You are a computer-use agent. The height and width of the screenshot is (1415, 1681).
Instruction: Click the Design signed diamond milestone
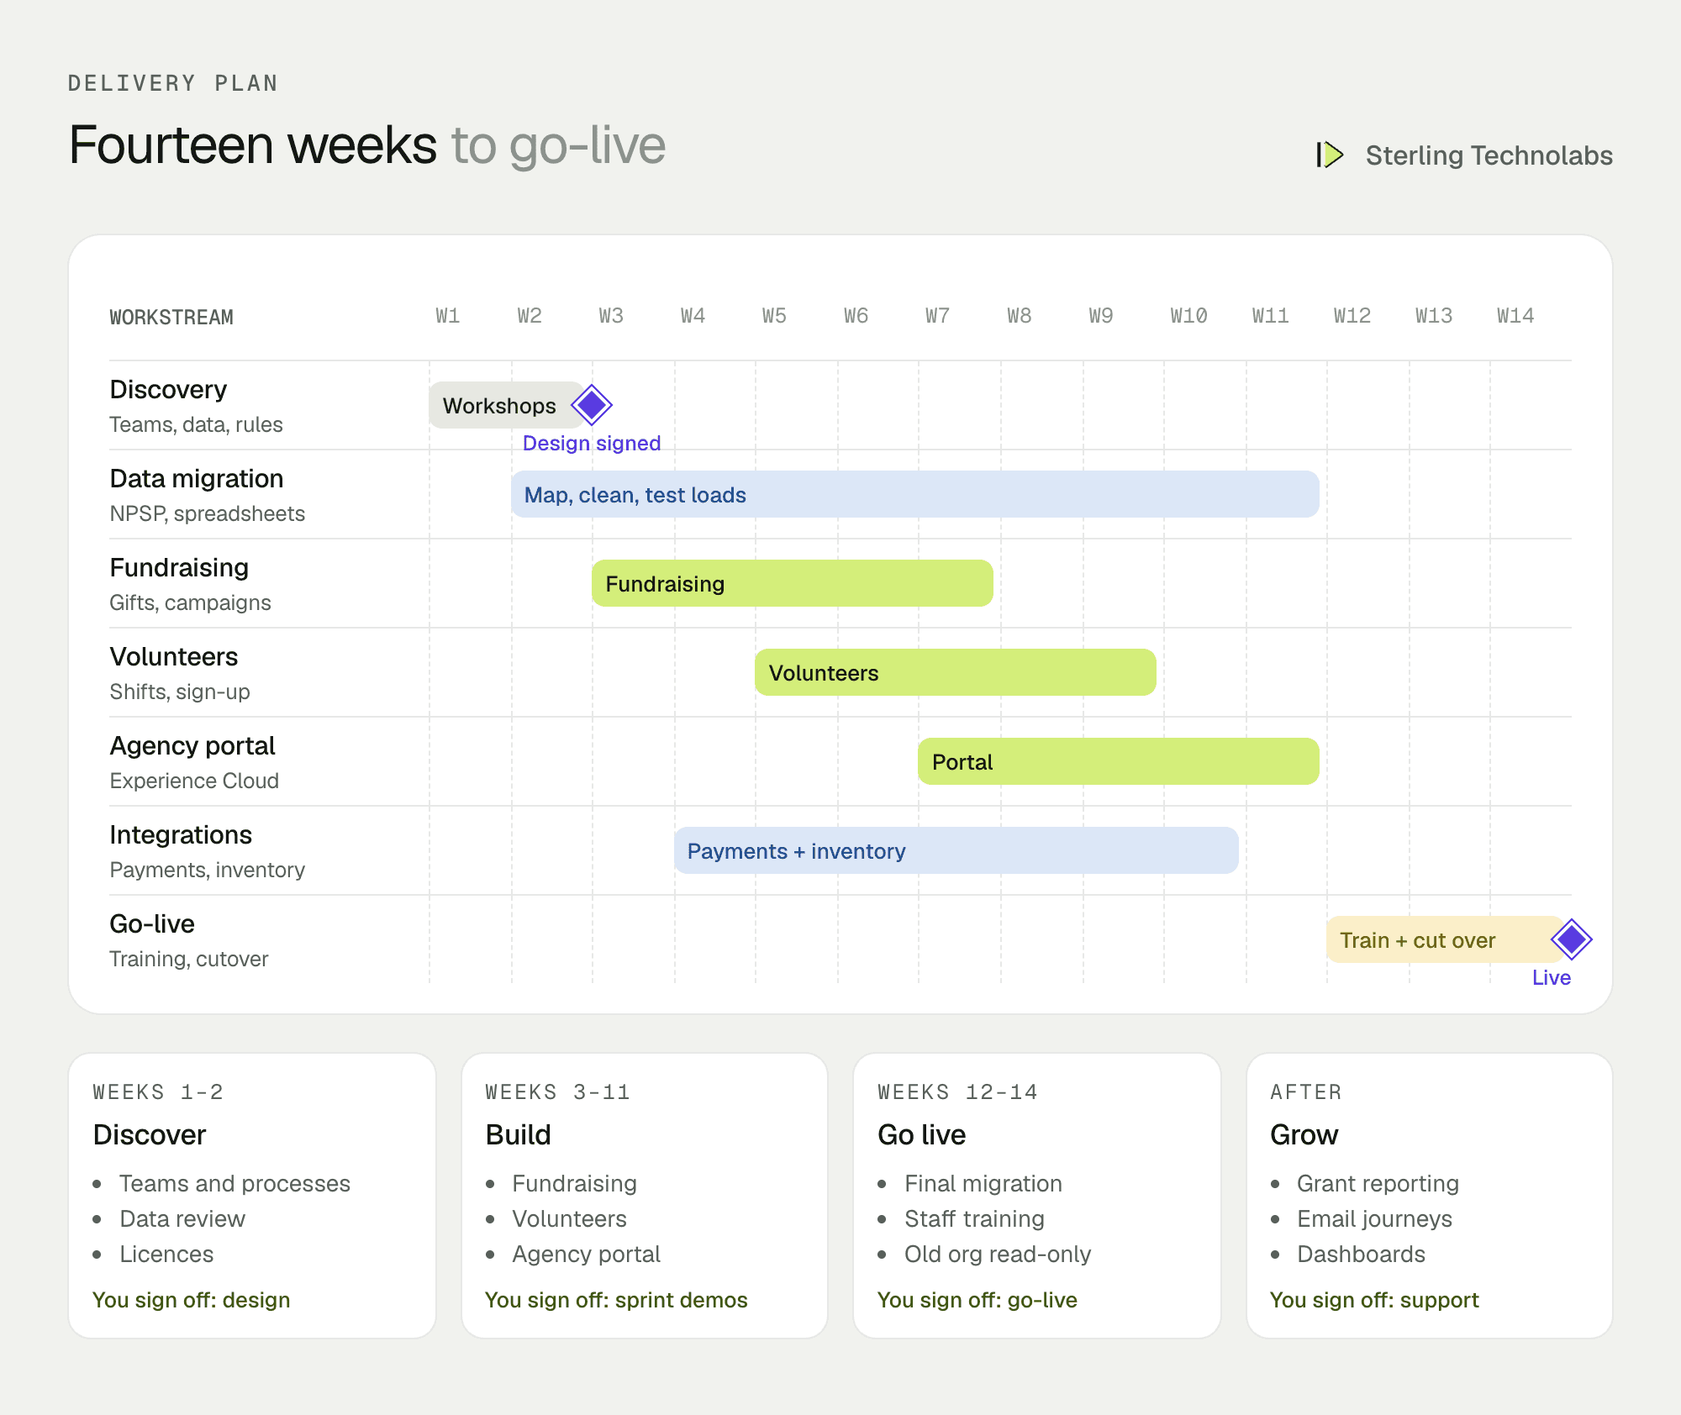tap(592, 405)
